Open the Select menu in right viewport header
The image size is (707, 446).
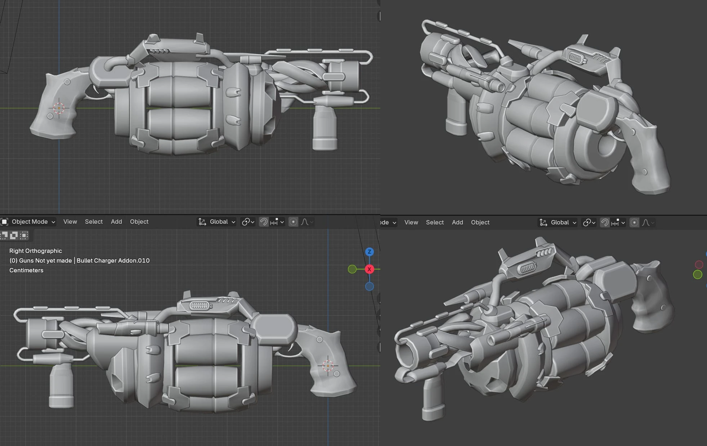435,222
